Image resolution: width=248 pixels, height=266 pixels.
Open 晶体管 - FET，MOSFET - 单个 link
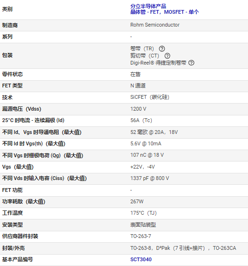165,12
